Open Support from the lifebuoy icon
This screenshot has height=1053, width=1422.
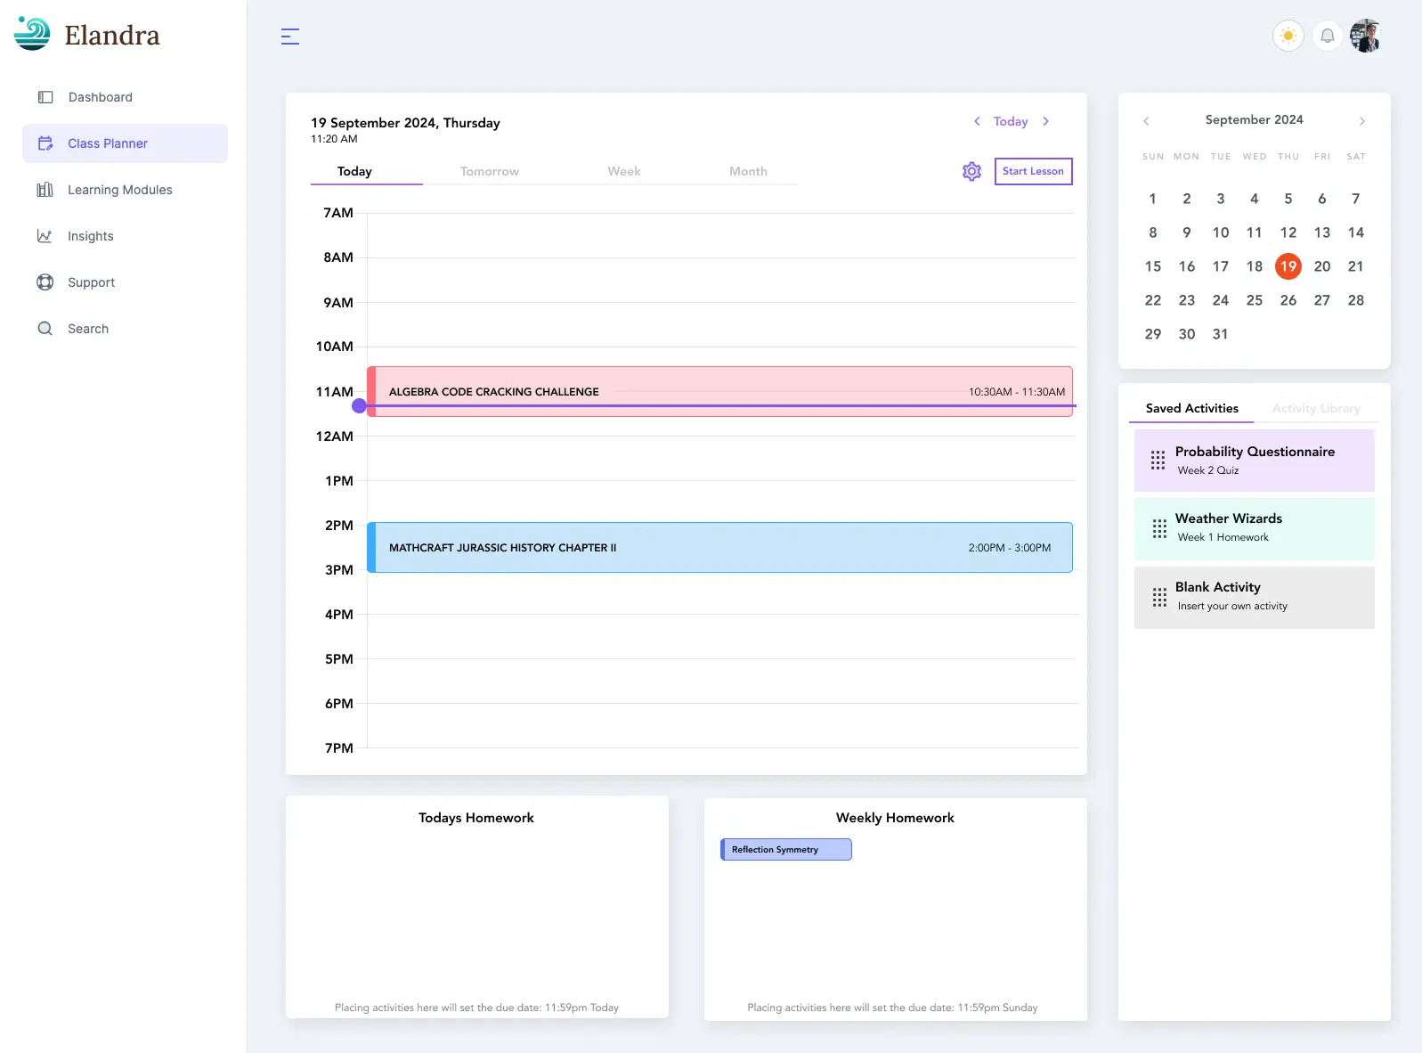point(45,282)
